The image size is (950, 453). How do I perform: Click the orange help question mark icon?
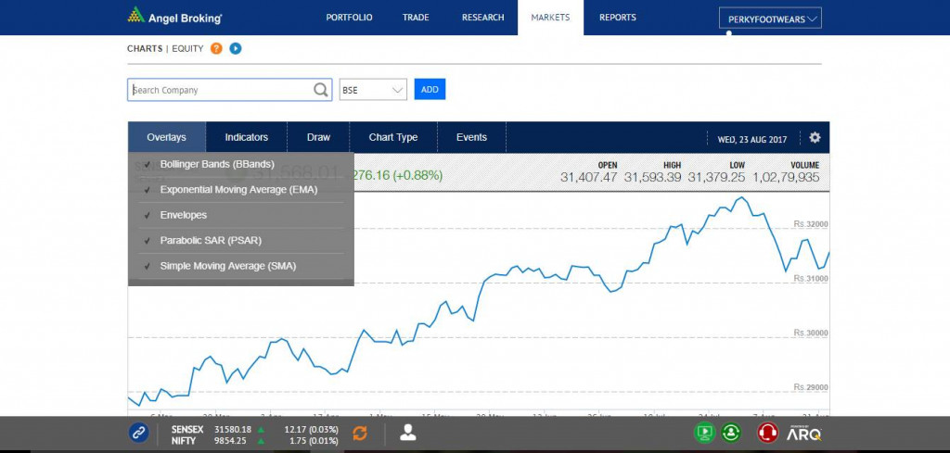pos(216,48)
